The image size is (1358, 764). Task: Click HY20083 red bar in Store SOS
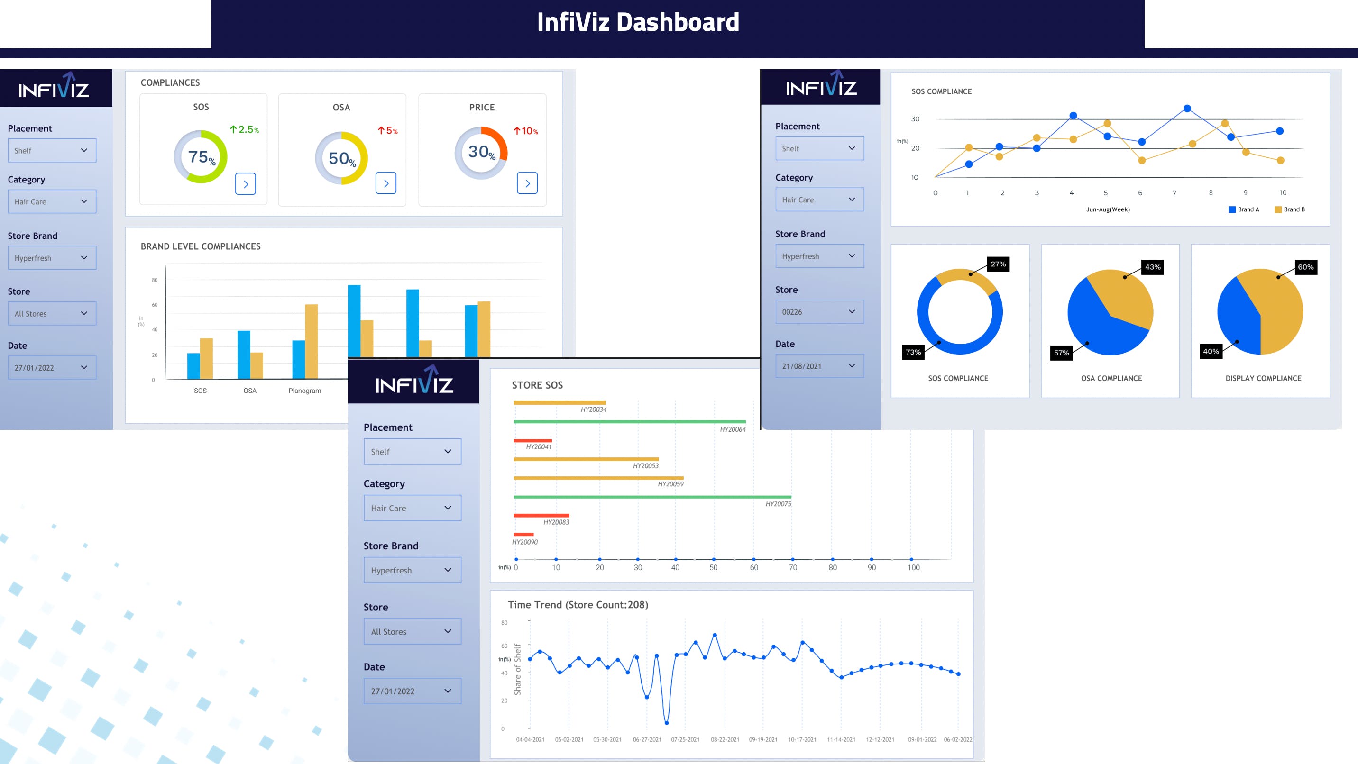[x=541, y=515]
